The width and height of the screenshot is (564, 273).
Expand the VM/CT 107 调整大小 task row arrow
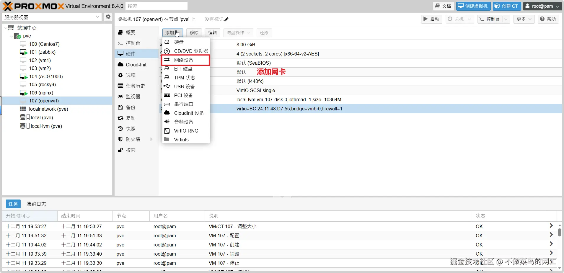(551, 226)
